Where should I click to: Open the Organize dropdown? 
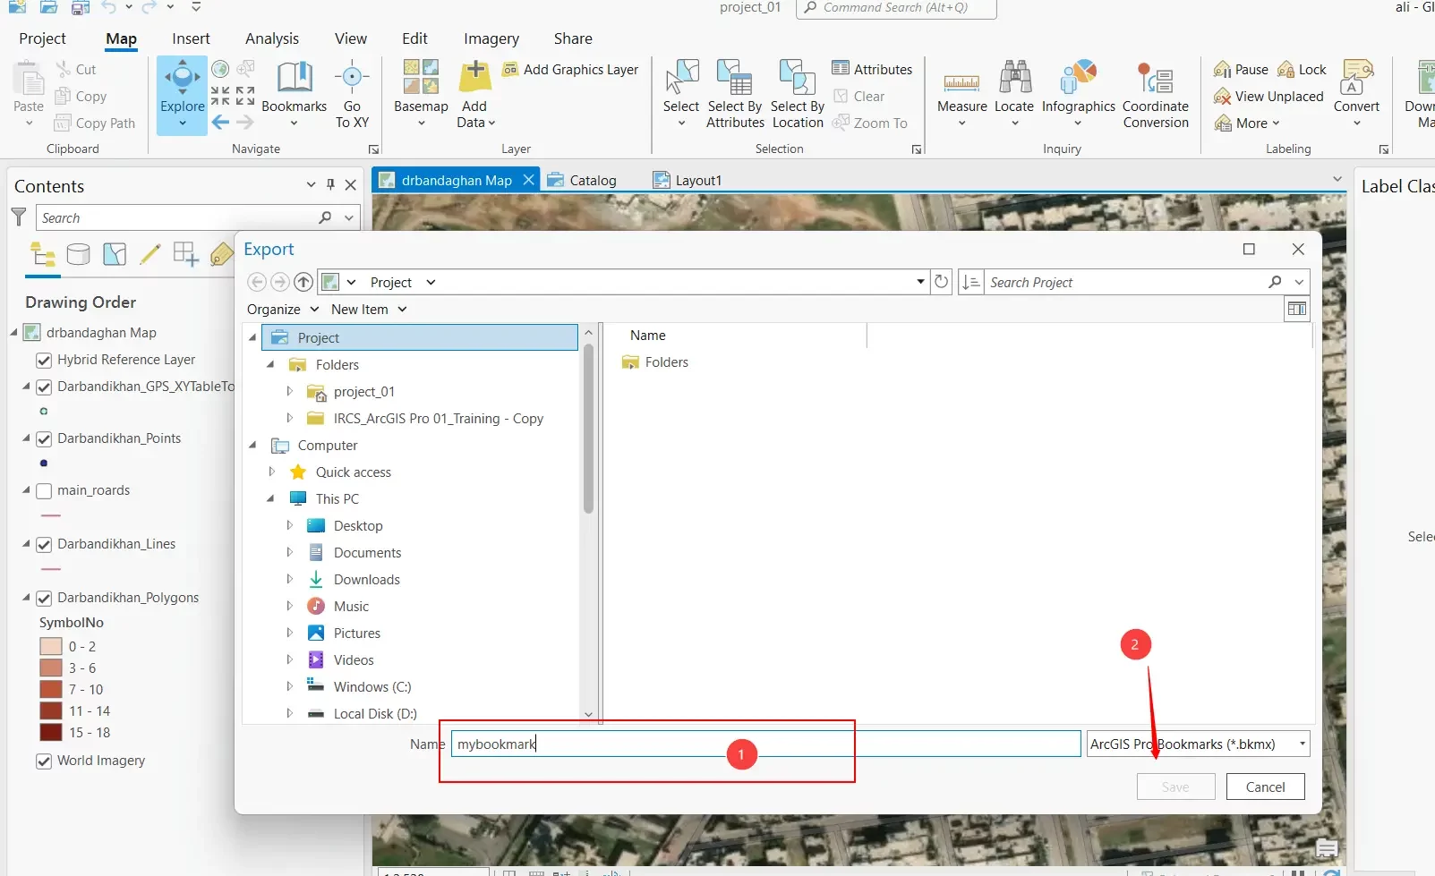pyautogui.click(x=283, y=309)
